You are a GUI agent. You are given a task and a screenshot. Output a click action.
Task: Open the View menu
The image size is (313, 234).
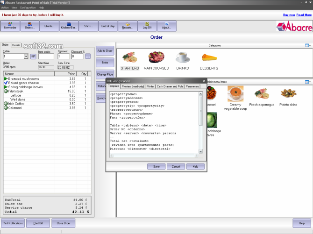[x=14, y=7]
